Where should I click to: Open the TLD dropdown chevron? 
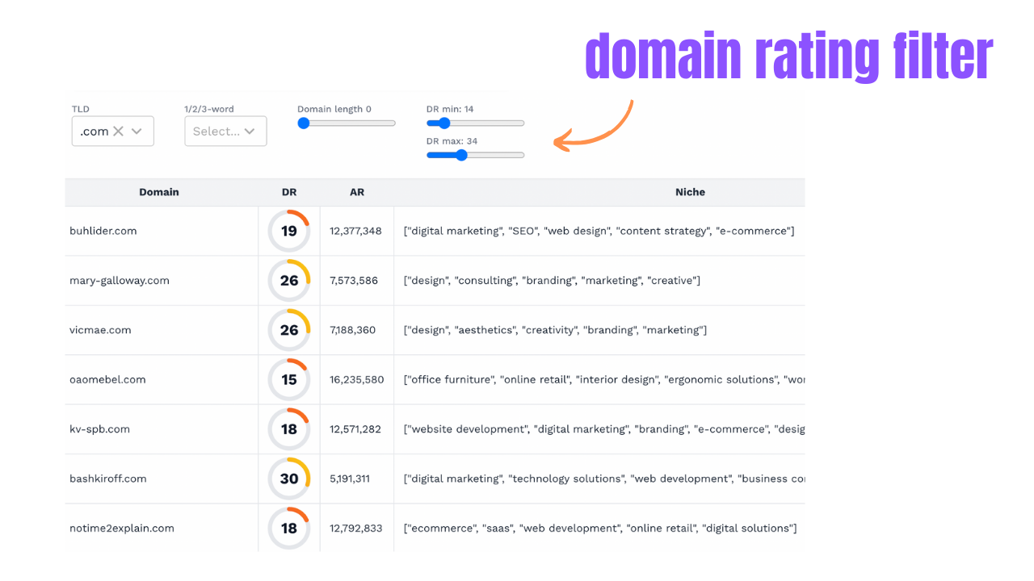pyautogui.click(x=137, y=131)
